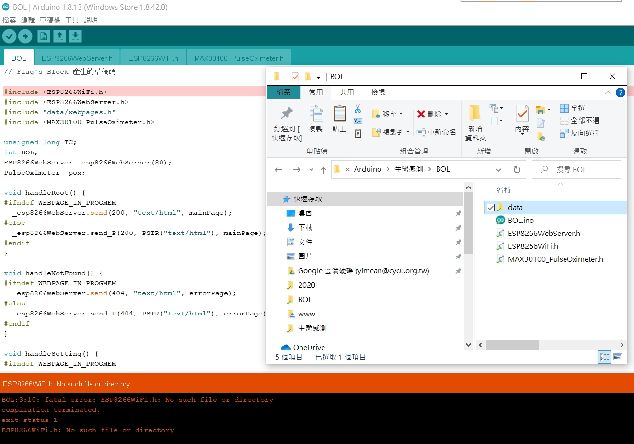The image size is (634, 444).
Task: Open Arduino 編輯 menu
Action: pos(28,20)
